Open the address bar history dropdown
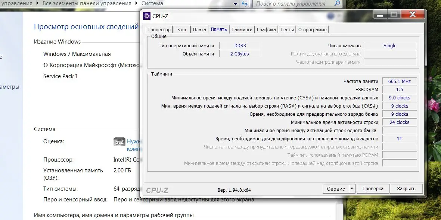The width and height of the screenshot is (441, 220). pos(236,4)
